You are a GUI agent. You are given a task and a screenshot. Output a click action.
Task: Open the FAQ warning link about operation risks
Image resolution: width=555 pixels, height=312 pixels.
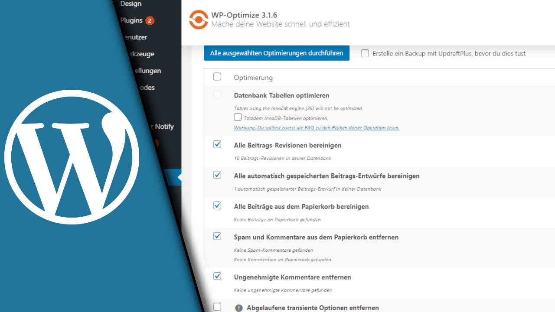(x=317, y=128)
